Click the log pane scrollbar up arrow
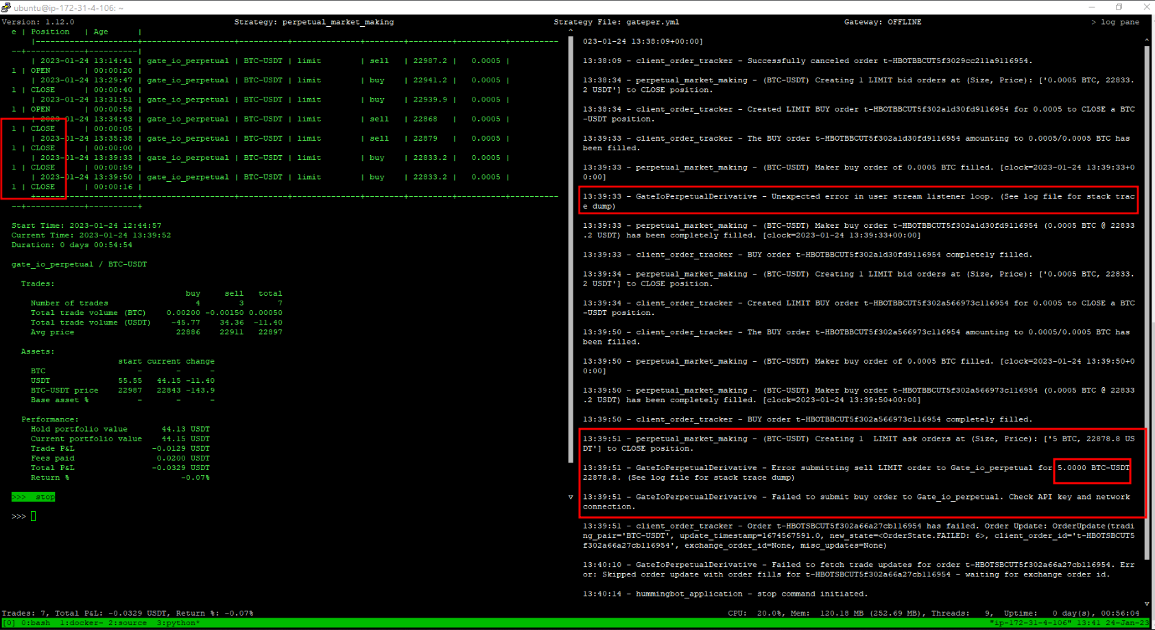This screenshot has width=1155, height=630. coord(1147,40)
